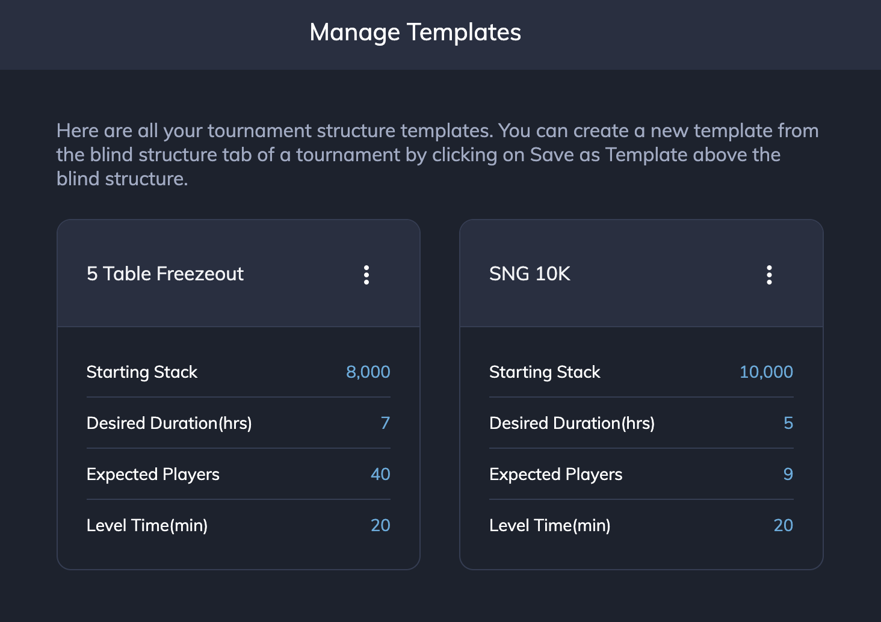Click the Starting Stack label on SNG 10K
Image resolution: width=881 pixels, height=622 pixels.
pyautogui.click(x=545, y=372)
